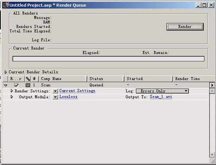Click the application icon in title bar
216x165 pixels.
6,5
